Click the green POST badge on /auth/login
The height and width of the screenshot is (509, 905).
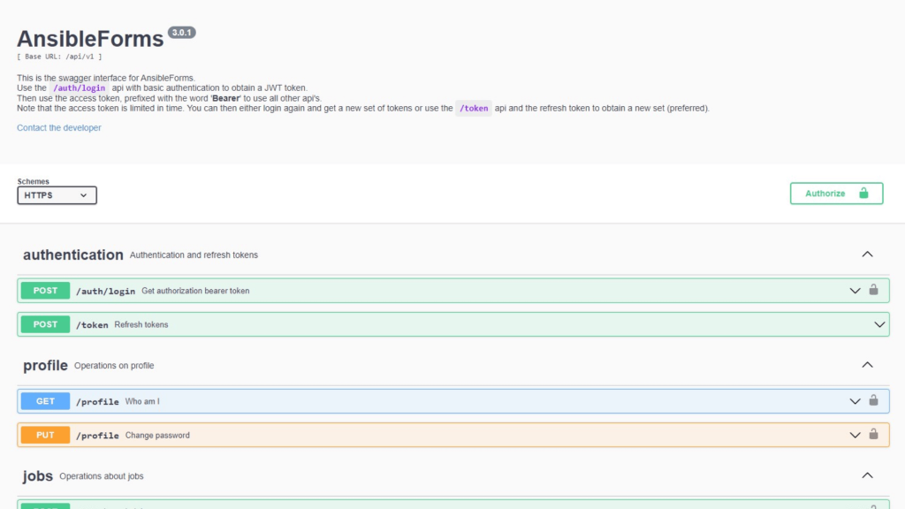[x=44, y=290]
